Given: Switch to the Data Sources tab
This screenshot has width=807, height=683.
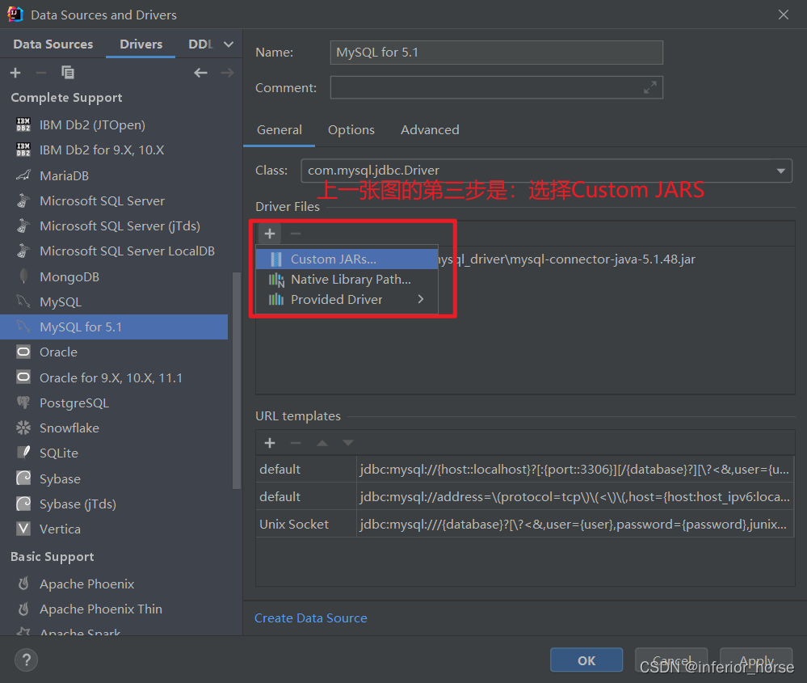Looking at the screenshot, I should [53, 44].
